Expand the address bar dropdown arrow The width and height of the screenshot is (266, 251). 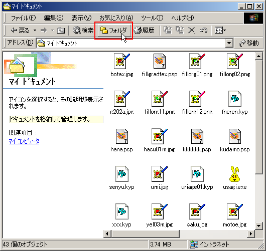tap(229, 43)
